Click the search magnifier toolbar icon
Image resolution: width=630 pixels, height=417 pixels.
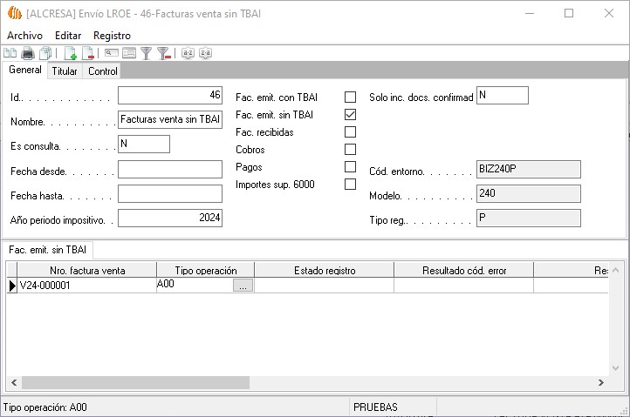[x=112, y=53]
